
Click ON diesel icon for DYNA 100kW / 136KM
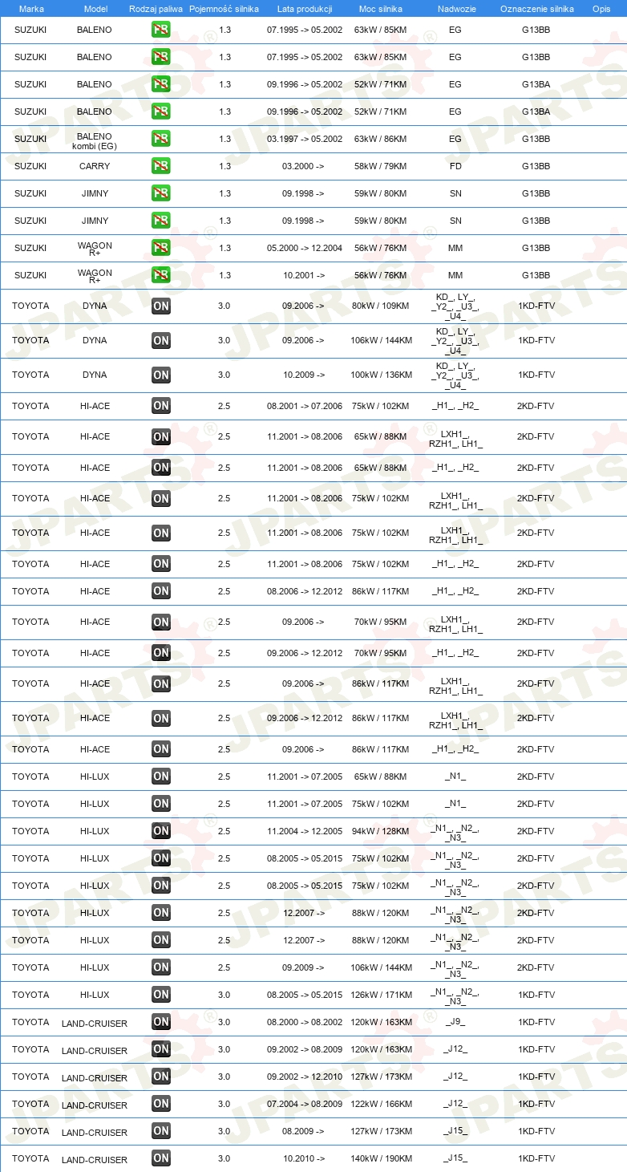click(161, 375)
